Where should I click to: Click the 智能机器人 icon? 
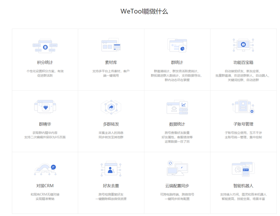243,169
